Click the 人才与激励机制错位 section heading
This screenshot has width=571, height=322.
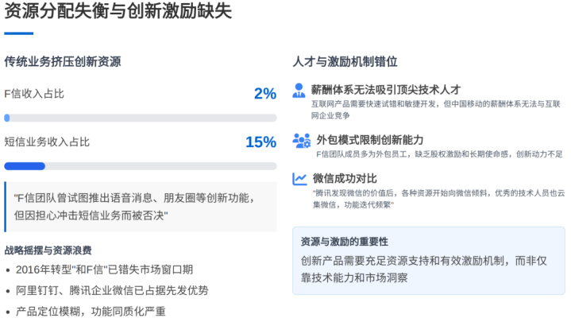(345, 61)
